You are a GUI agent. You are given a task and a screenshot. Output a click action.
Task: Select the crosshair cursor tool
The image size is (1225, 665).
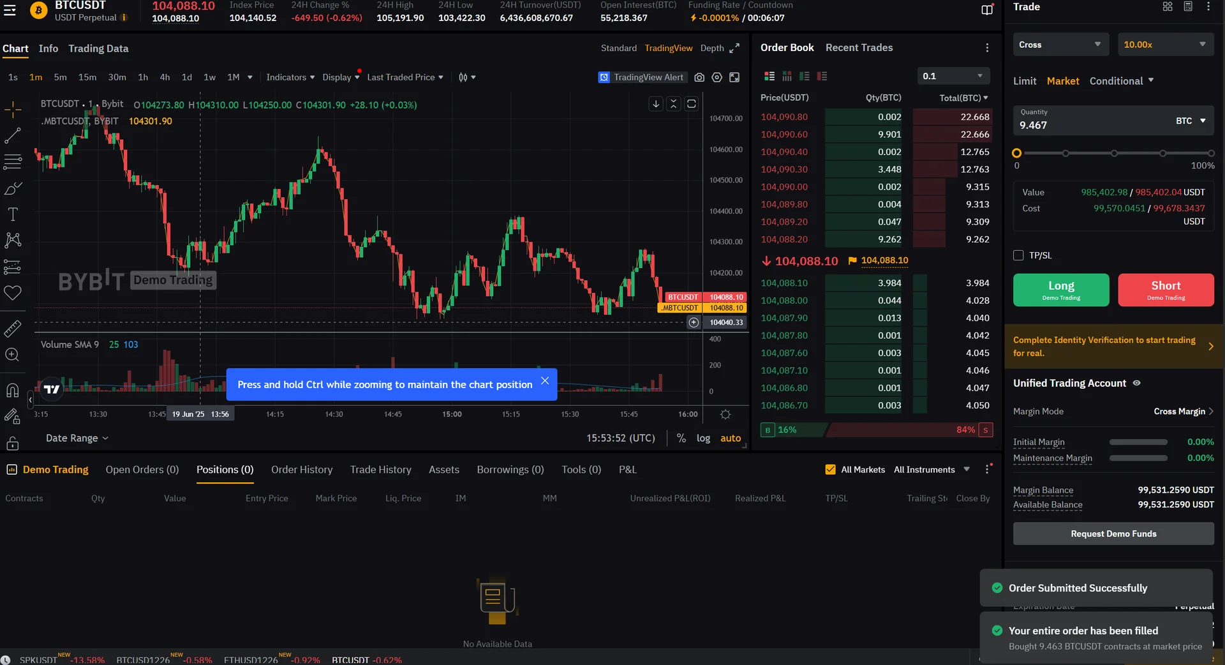click(13, 110)
